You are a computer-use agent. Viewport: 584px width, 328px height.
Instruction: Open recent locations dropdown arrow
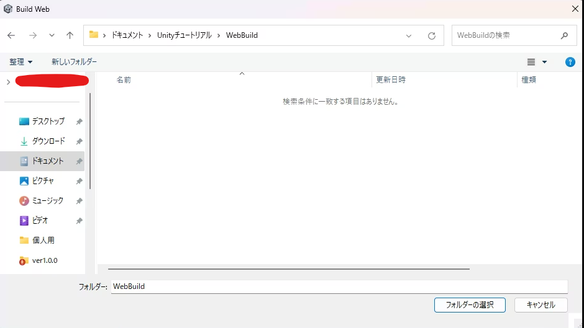tap(52, 35)
